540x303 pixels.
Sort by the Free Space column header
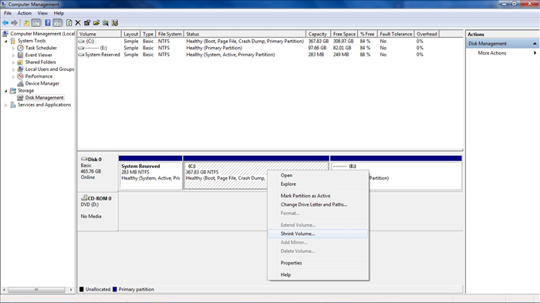point(344,34)
